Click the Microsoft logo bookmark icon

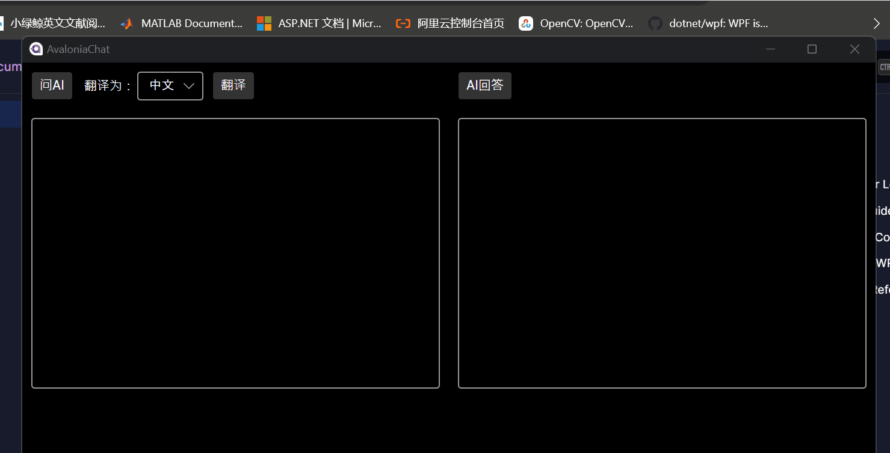[x=264, y=23]
